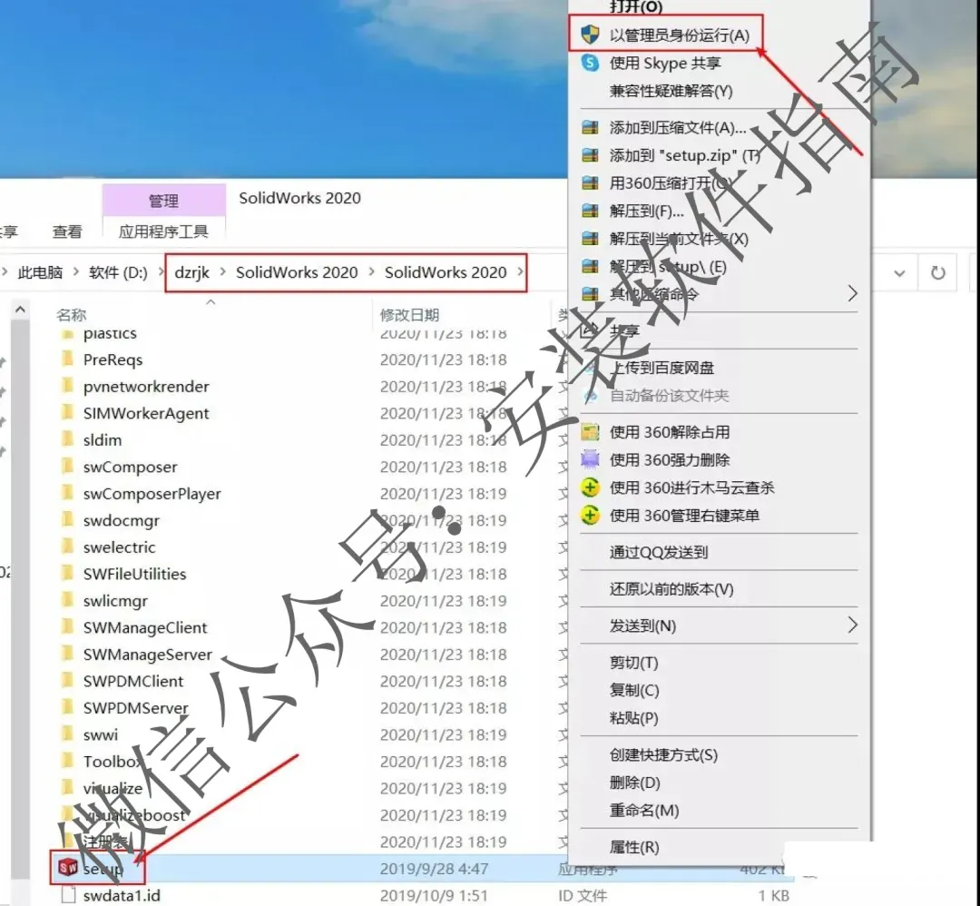Screen dimensions: 980x906
Task: Click the 360强力删除 icon
Action: coord(590,459)
